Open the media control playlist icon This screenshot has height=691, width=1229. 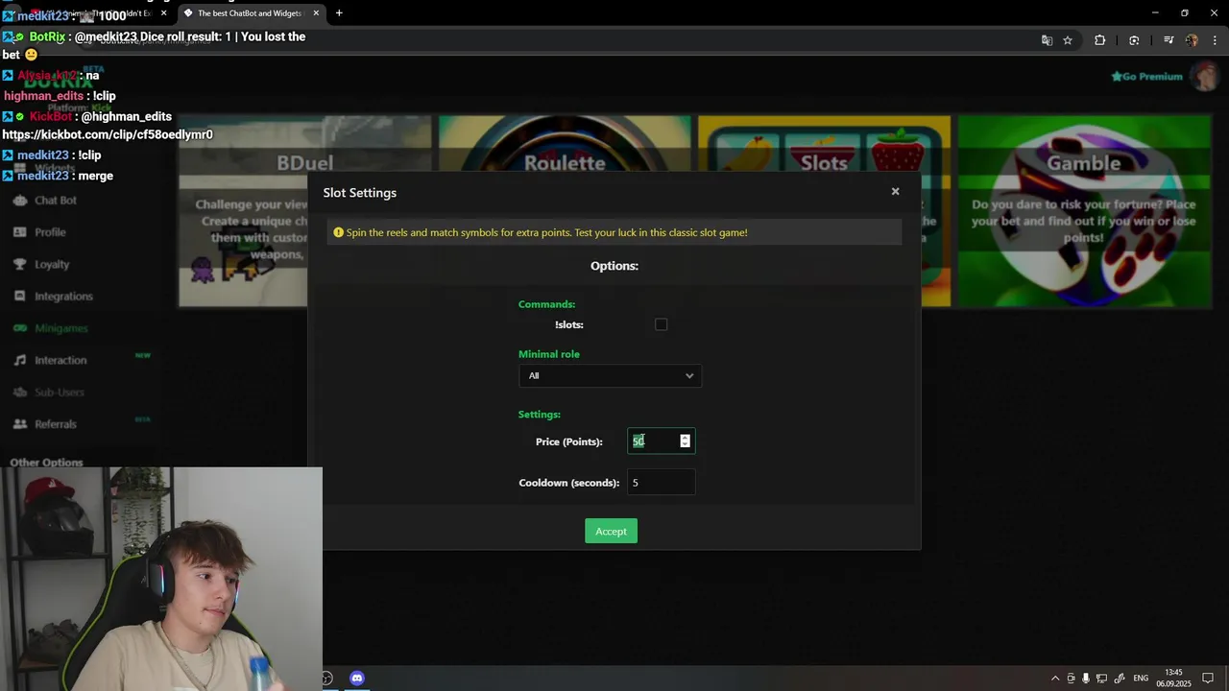[x=1169, y=40]
